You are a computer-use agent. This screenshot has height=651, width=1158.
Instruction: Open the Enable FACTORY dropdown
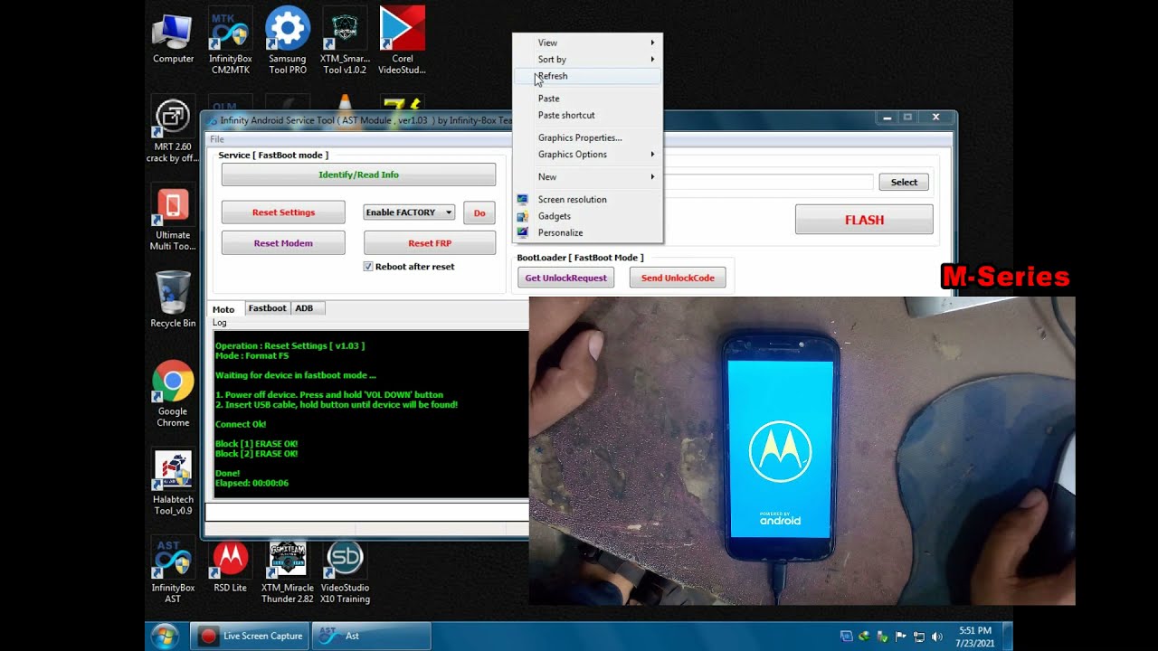coord(409,212)
